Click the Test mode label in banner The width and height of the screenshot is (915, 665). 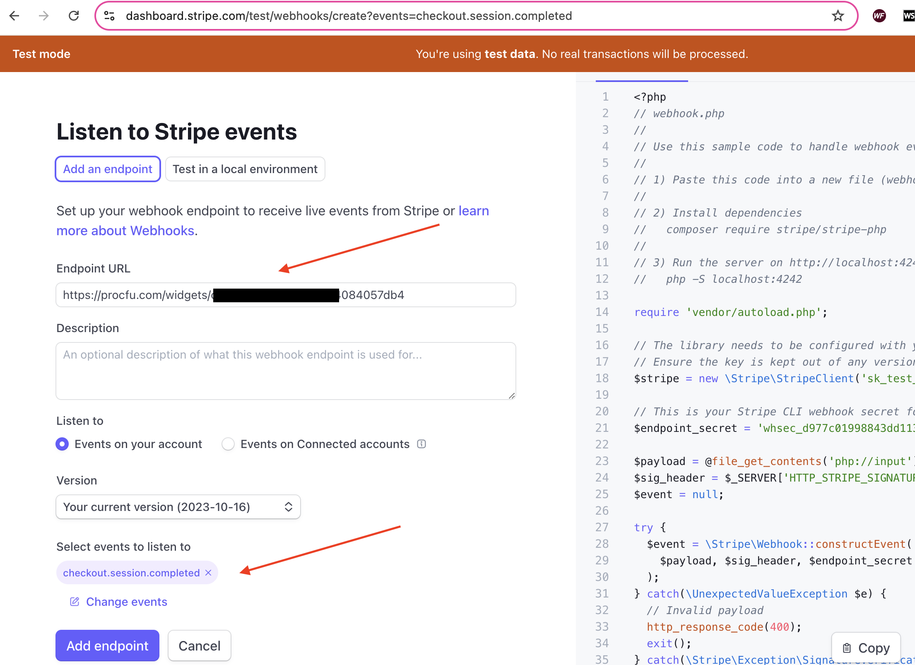41,54
